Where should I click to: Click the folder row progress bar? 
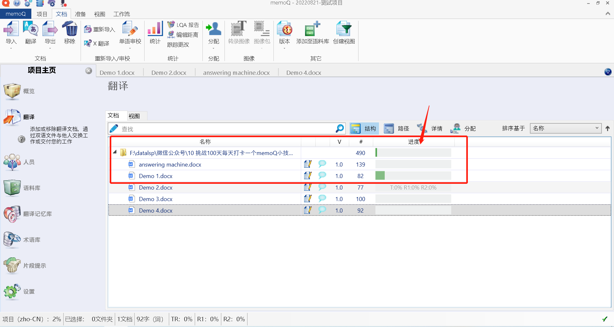click(x=413, y=152)
